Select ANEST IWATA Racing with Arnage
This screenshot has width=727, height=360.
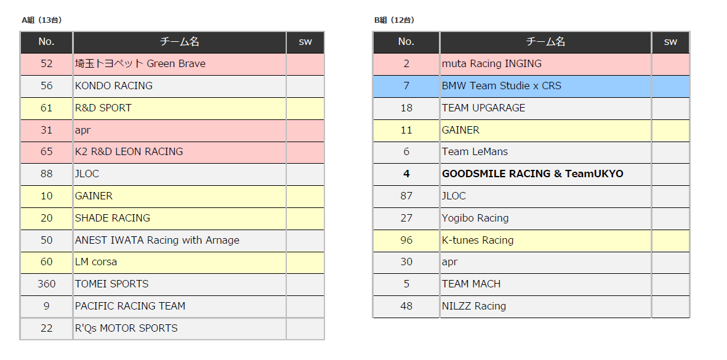pyautogui.click(x=157, y=241)
